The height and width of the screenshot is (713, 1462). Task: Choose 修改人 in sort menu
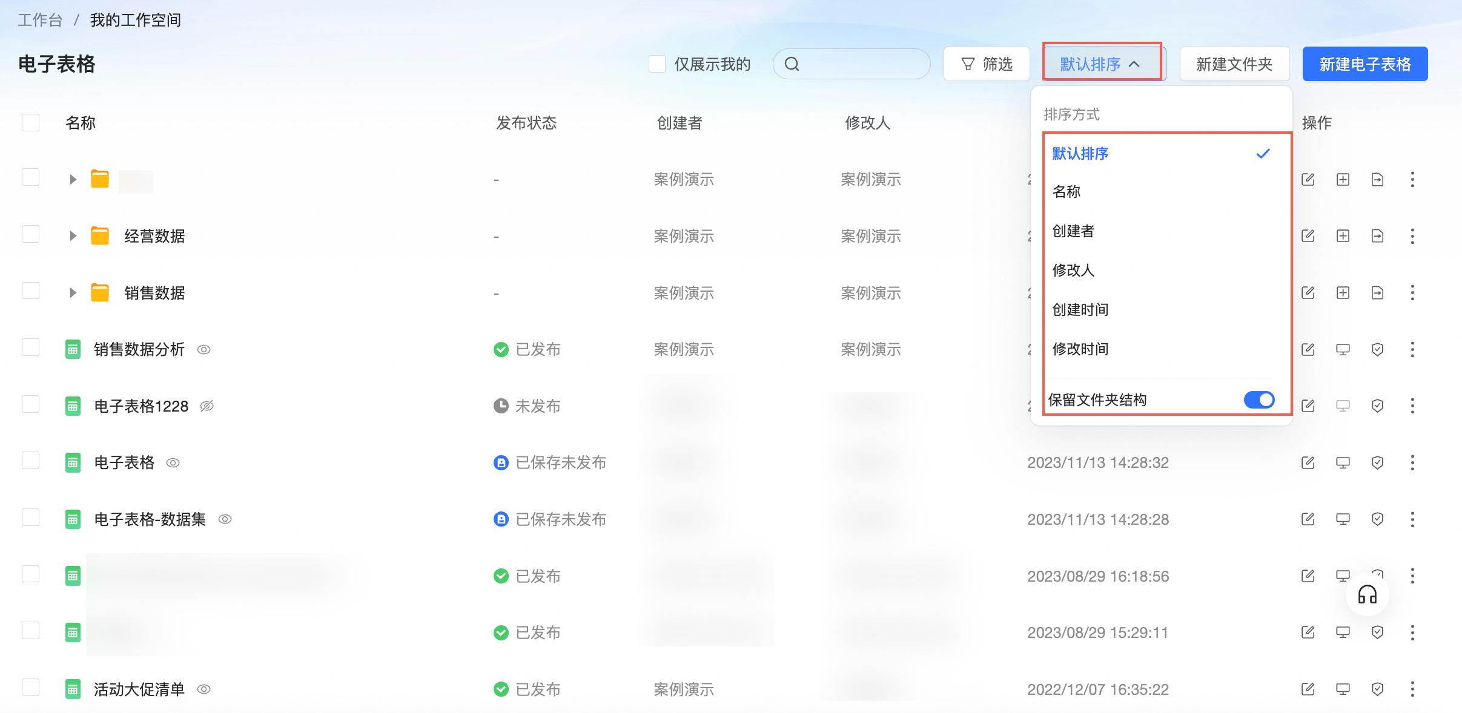[x=1073, y=271]
